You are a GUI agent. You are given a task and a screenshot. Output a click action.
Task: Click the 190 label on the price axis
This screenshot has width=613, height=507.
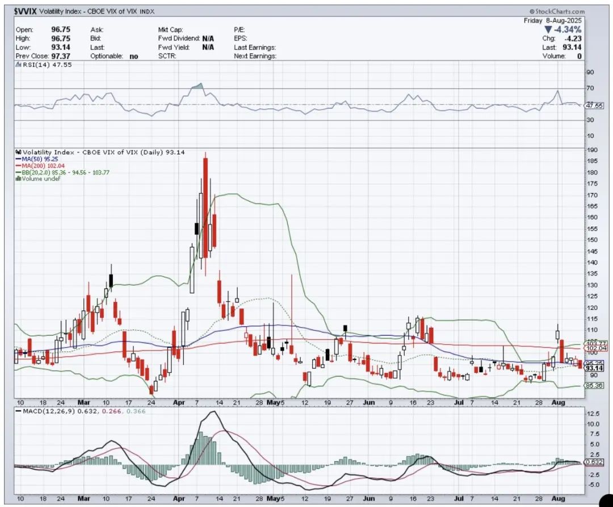[592, 150]
